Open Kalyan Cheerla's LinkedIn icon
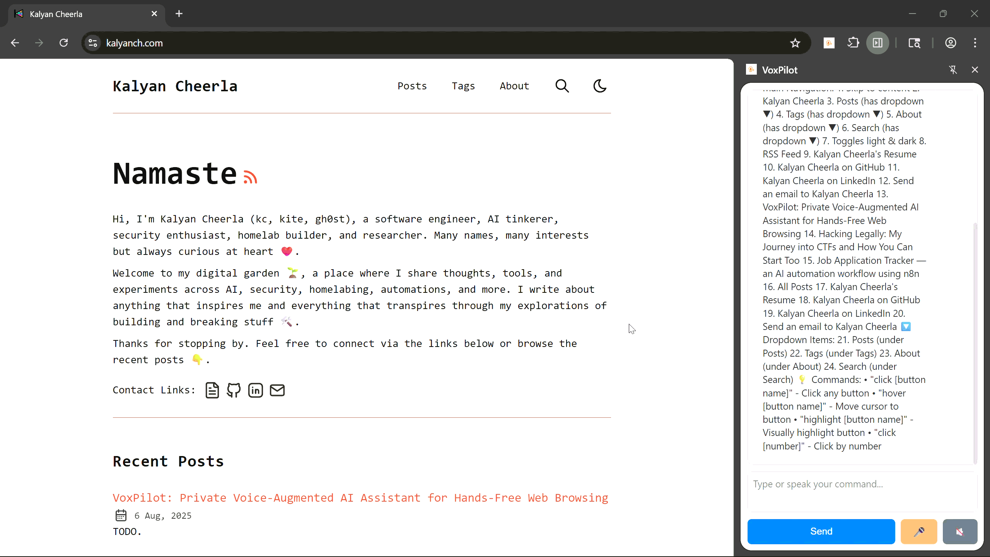 pyautogui.click(x=255, y=390)
